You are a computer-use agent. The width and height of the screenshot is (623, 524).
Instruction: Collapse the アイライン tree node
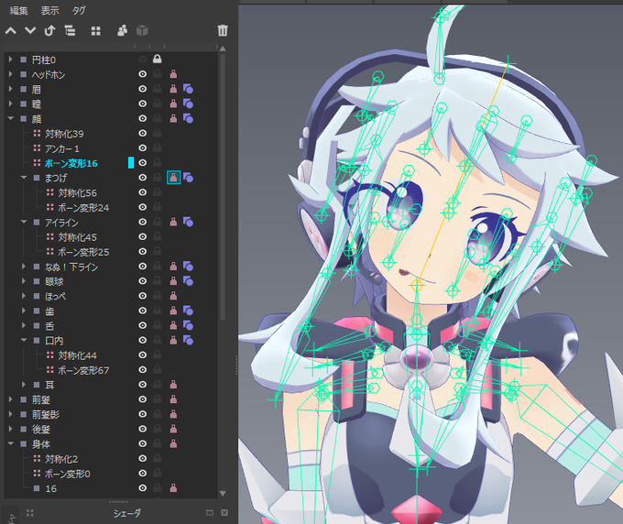24,222
